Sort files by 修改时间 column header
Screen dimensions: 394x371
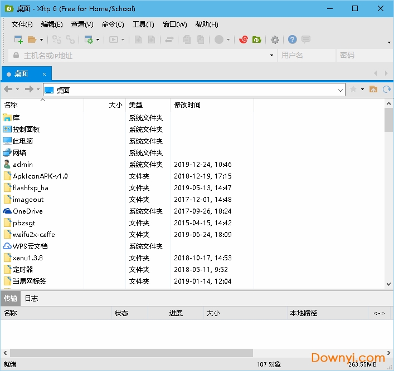pyautogui.click(x=187, y=105)
